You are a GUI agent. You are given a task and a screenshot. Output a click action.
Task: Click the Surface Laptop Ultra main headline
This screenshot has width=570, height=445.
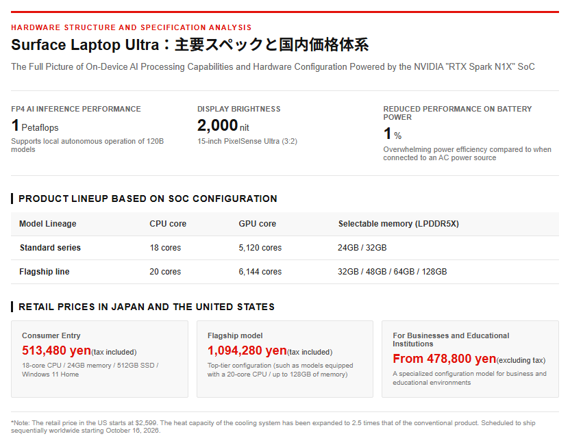(190, 44)
